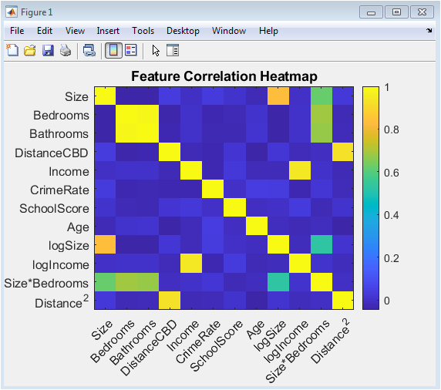Save the figure using the floppy icon
This screenshot has height=390, width=441.
click(x=48, y=51)
